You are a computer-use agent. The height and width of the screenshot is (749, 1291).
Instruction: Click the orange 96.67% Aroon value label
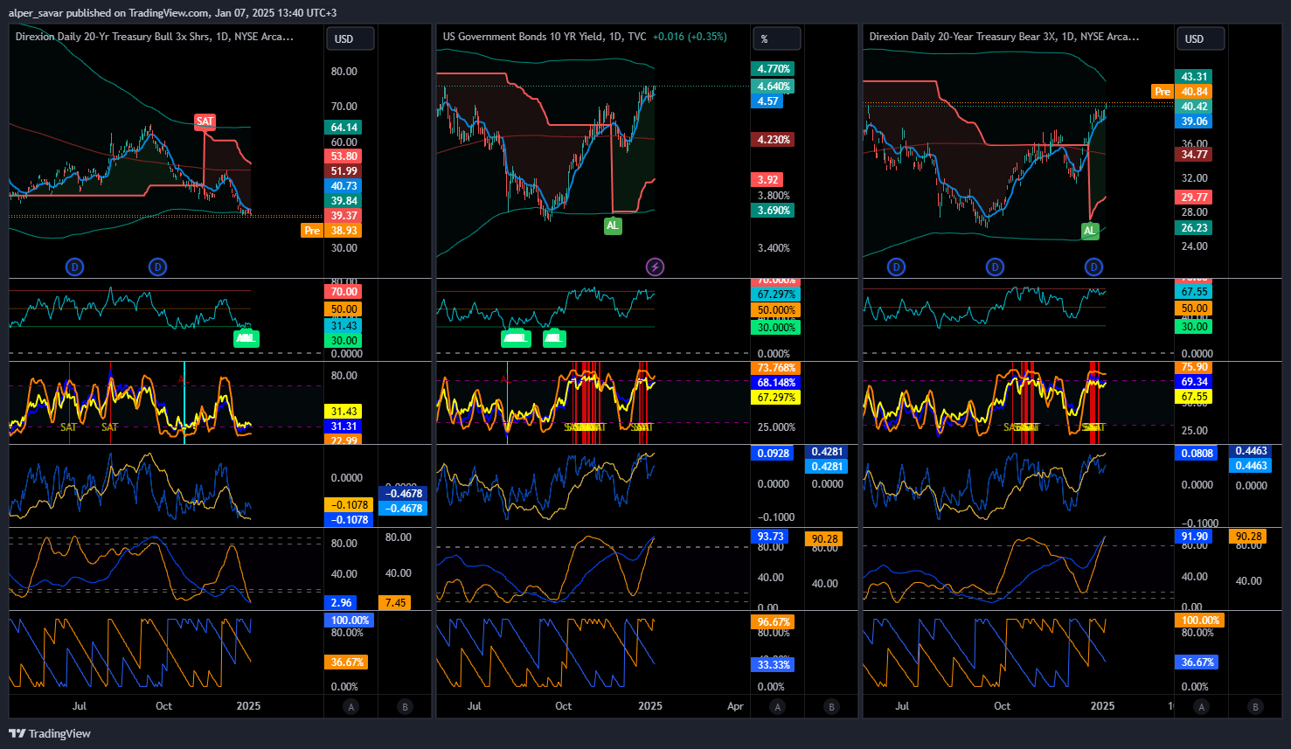pos(774,622)
